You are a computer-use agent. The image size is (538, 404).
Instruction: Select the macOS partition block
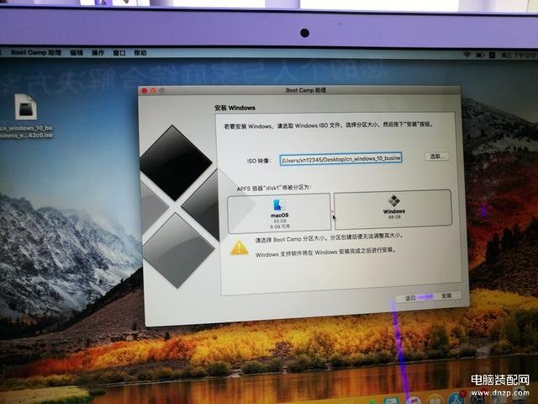click(279, 212)
